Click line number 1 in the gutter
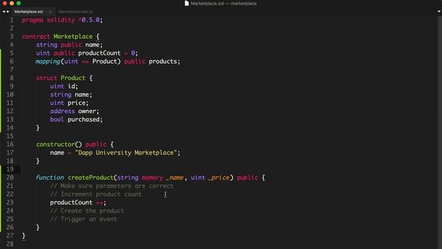The width and height of the screenshot is (442, 249). (12, 20)
